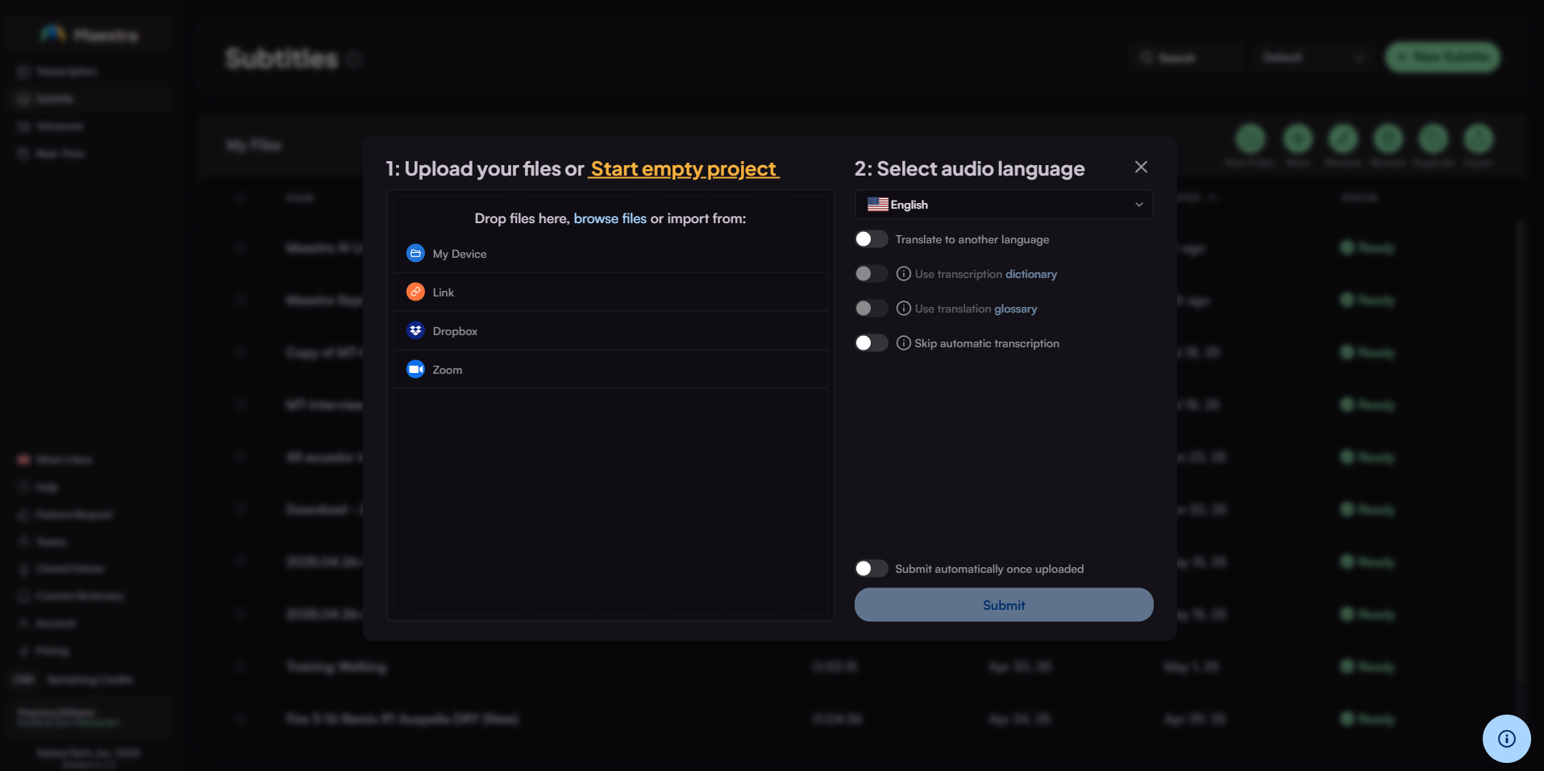Click the Zoom camera icon
The height and width of the screenshot is (771, 1544).
tap(415, 370)
